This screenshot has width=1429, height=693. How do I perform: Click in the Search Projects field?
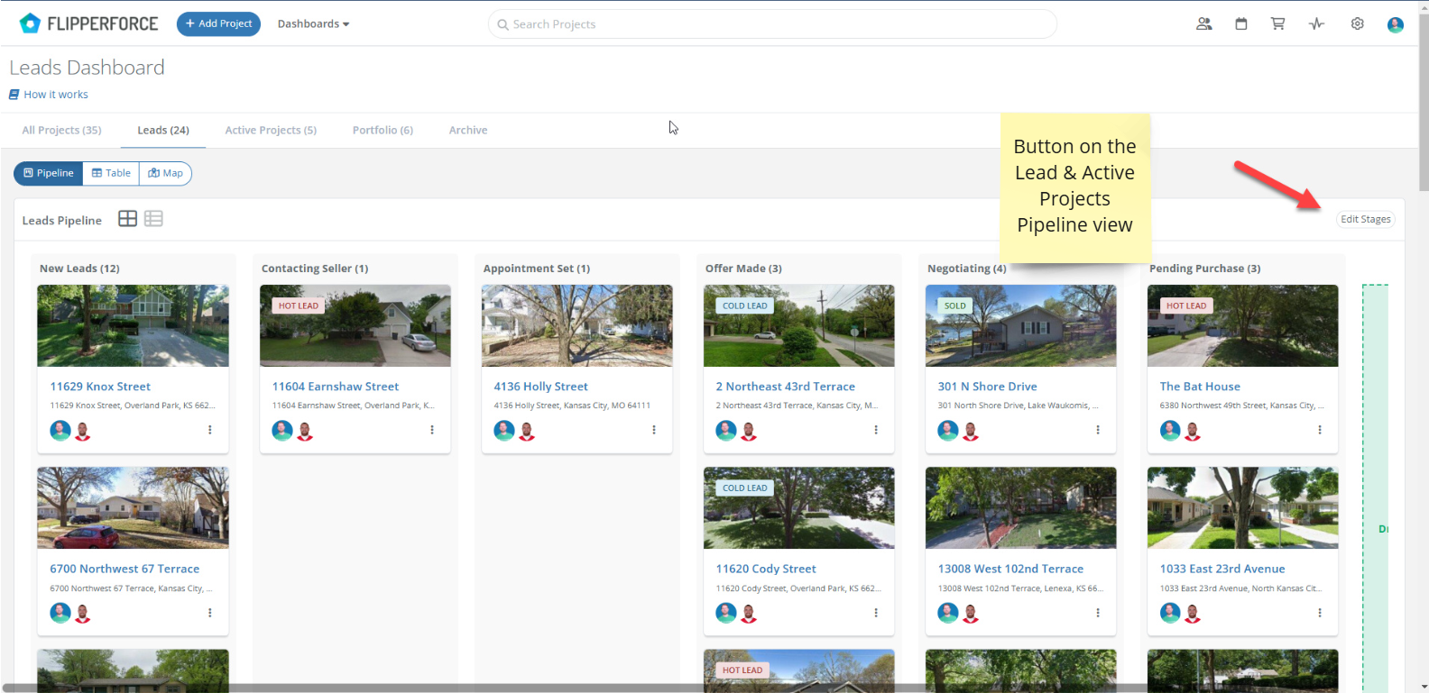pyautogui.click(x=772, y=24)
